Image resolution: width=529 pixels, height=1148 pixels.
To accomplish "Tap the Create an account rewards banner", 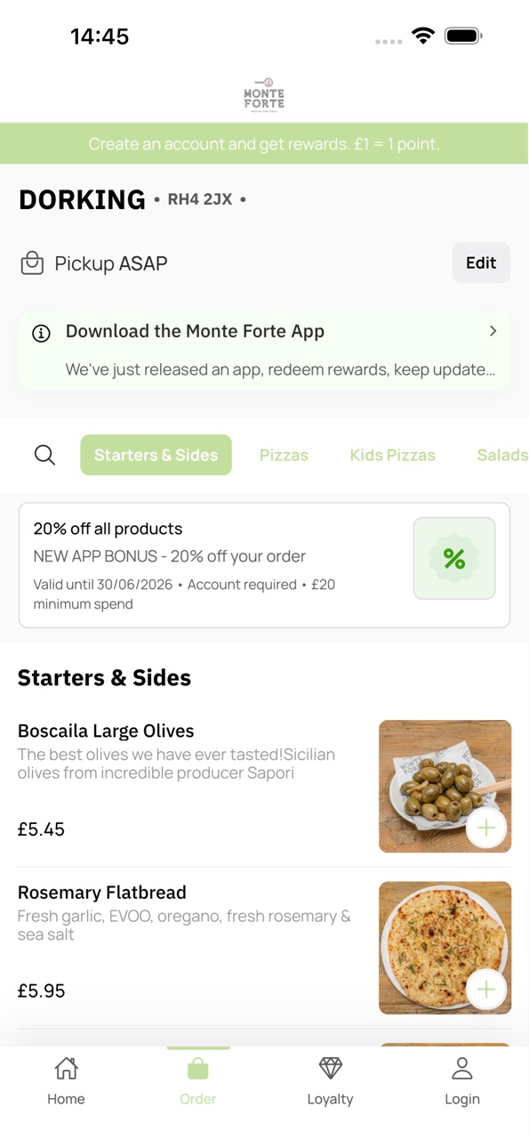I will [x=264, y=143].
